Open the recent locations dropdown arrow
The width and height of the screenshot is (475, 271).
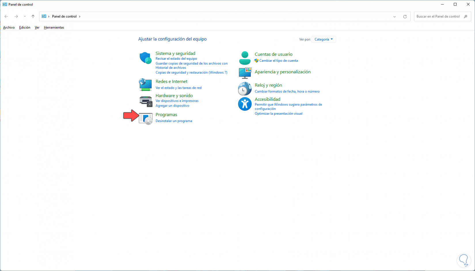coord(25,16)
